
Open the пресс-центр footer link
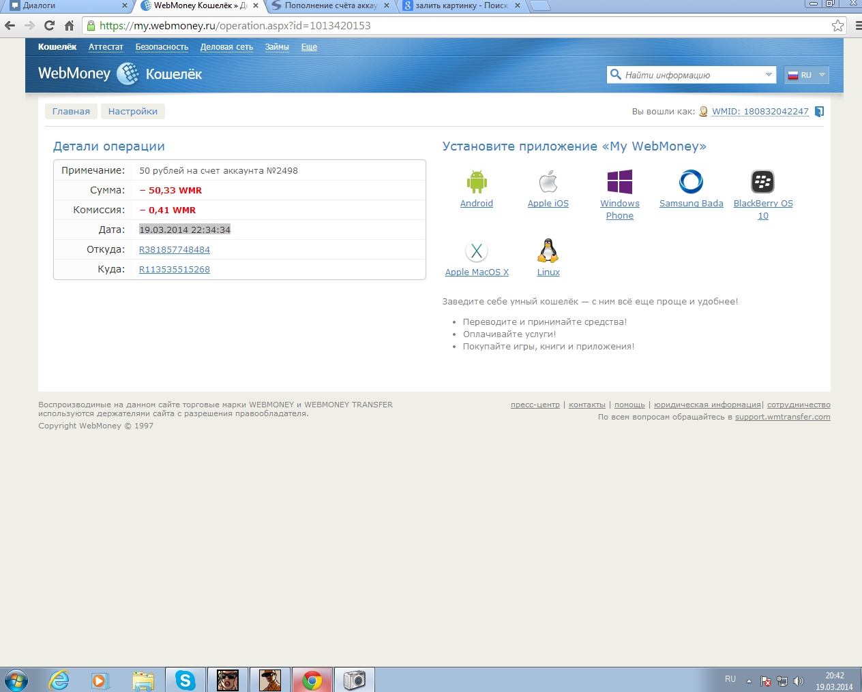tap(535, 405)
